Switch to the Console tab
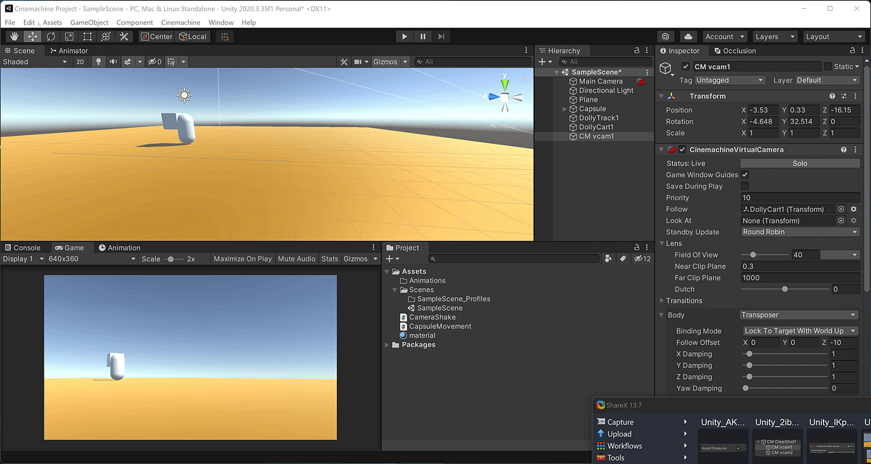Screen dimensions: 871x464 pyautogui.click(x=25, y=247)
